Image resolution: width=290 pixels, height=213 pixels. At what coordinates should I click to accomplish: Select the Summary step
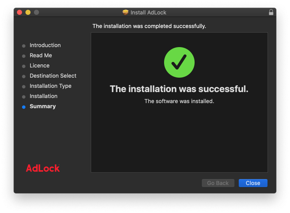point(43,106)
